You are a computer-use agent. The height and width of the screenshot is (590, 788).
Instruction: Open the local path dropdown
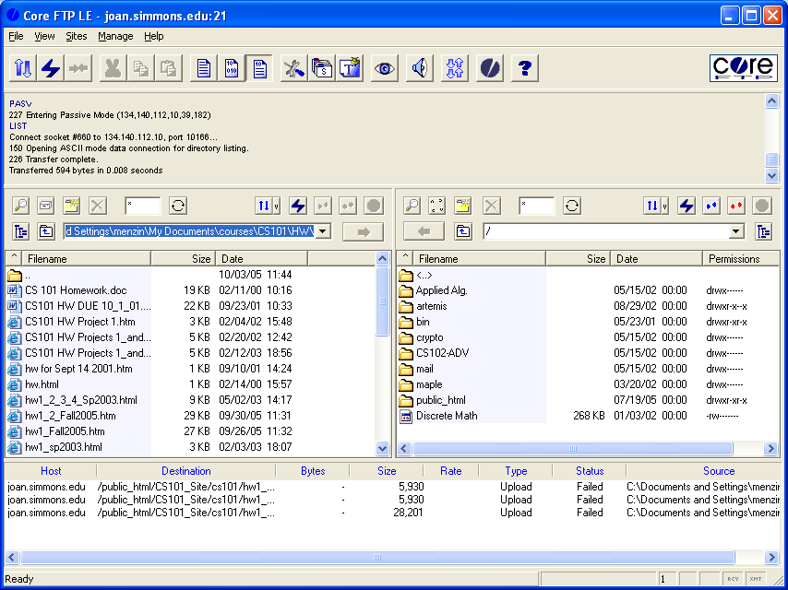pos(322,231)
